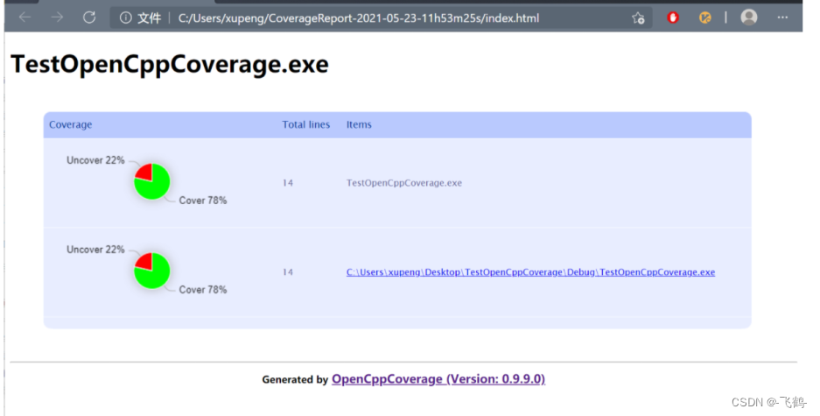The height and width of the screenshot is (416, 820).
Task: Open the orange extension icon
Action: click(x=705, y=18)
